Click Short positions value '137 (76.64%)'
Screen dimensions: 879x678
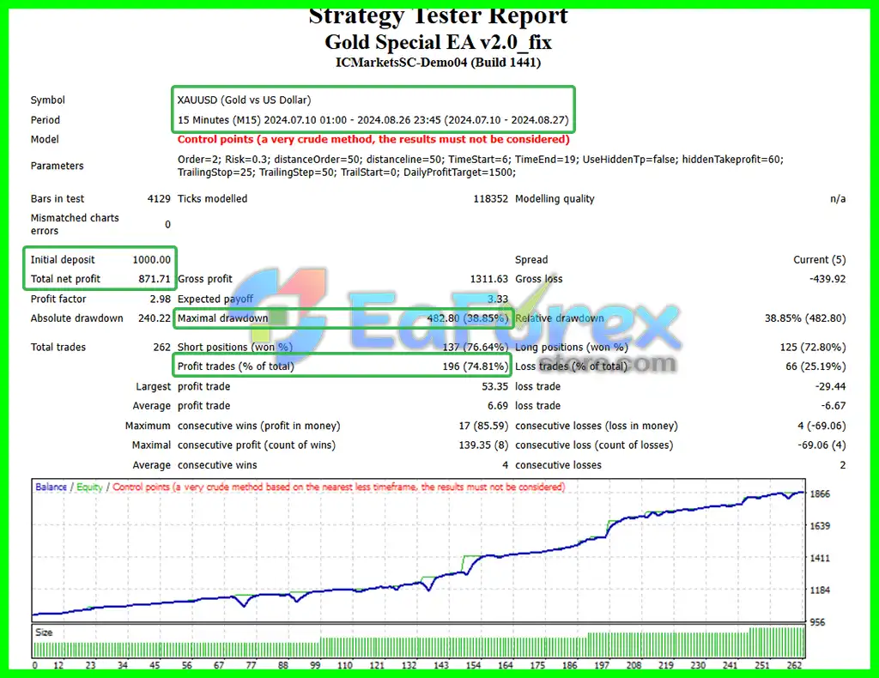tap(476, 347)
